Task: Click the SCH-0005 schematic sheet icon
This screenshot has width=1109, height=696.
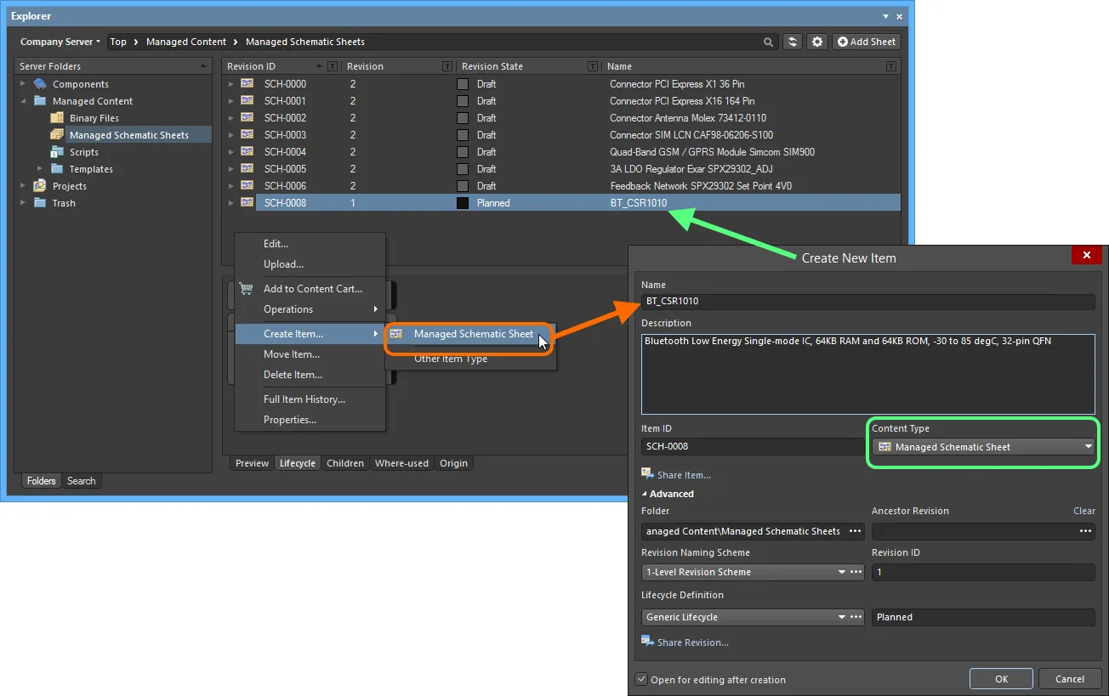Action: [247, 168]
